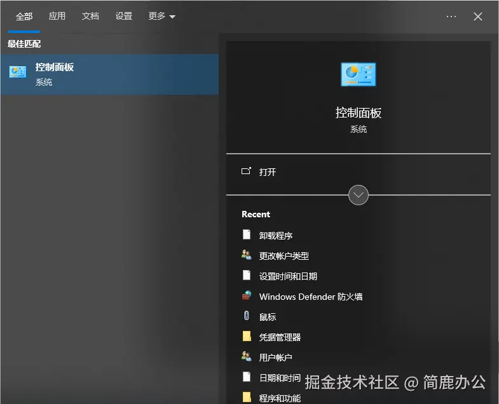Viewport: 499px width, 404px height.
Task: Open recent item 程序和功能
Action: (x=280, y=398)
